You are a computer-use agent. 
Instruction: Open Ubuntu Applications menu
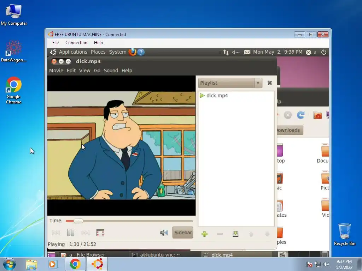pyautogui.click(x=73, y=52)
